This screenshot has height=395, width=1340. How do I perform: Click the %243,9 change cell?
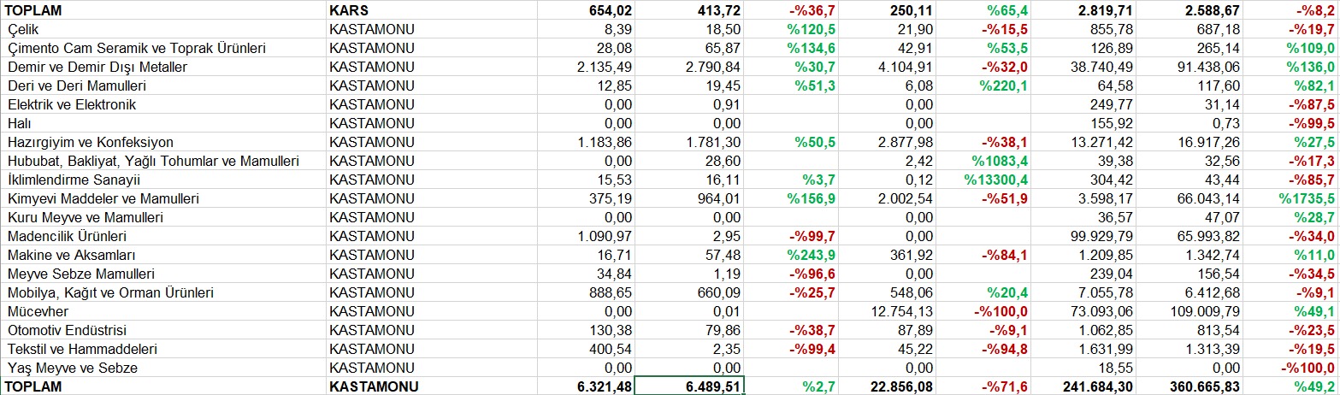[x=806, y=255]
